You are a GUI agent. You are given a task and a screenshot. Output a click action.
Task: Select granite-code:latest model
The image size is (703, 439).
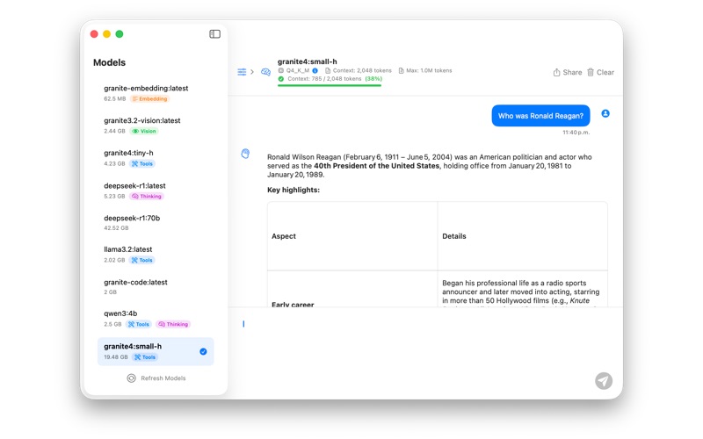coord(156,287)
